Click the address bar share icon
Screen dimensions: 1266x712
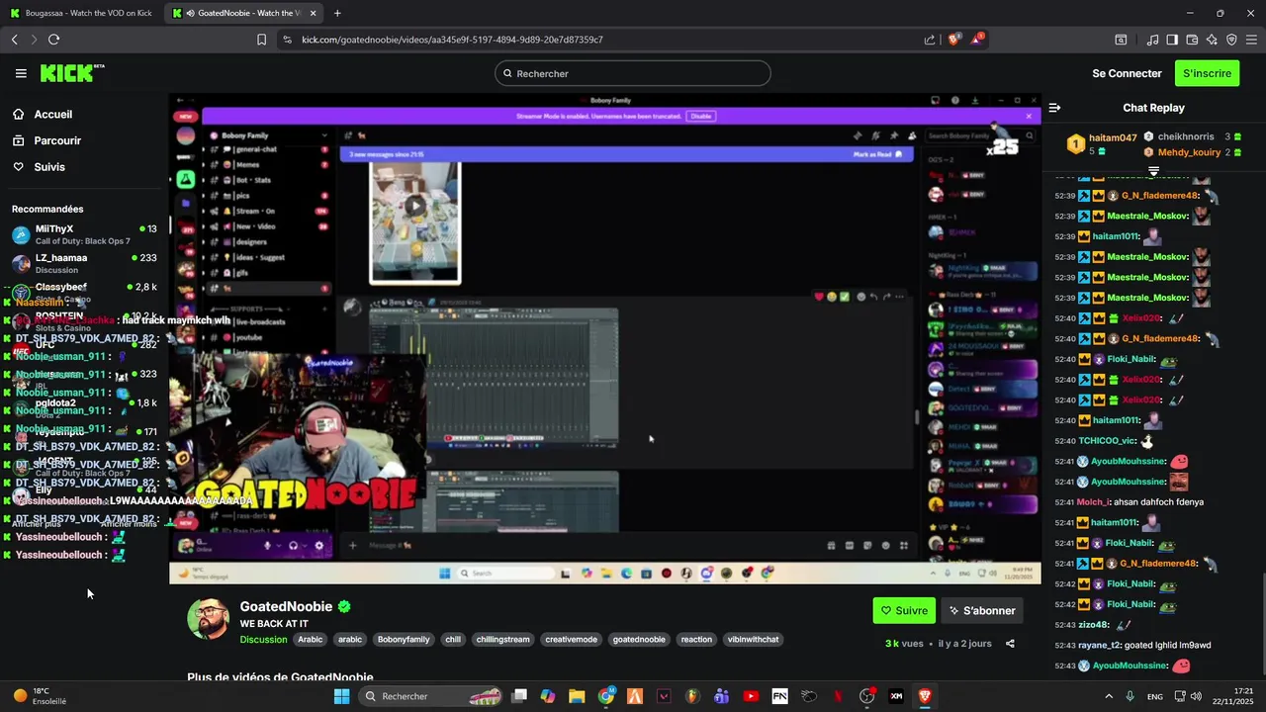(930, 40)
